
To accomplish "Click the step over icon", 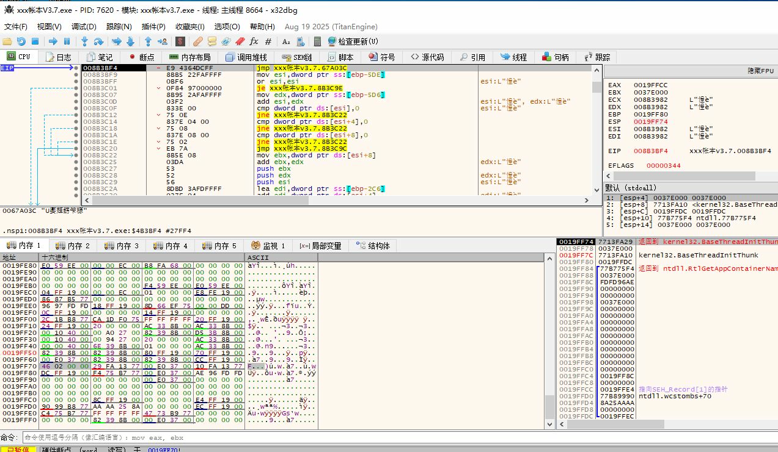I will (98, 41).
